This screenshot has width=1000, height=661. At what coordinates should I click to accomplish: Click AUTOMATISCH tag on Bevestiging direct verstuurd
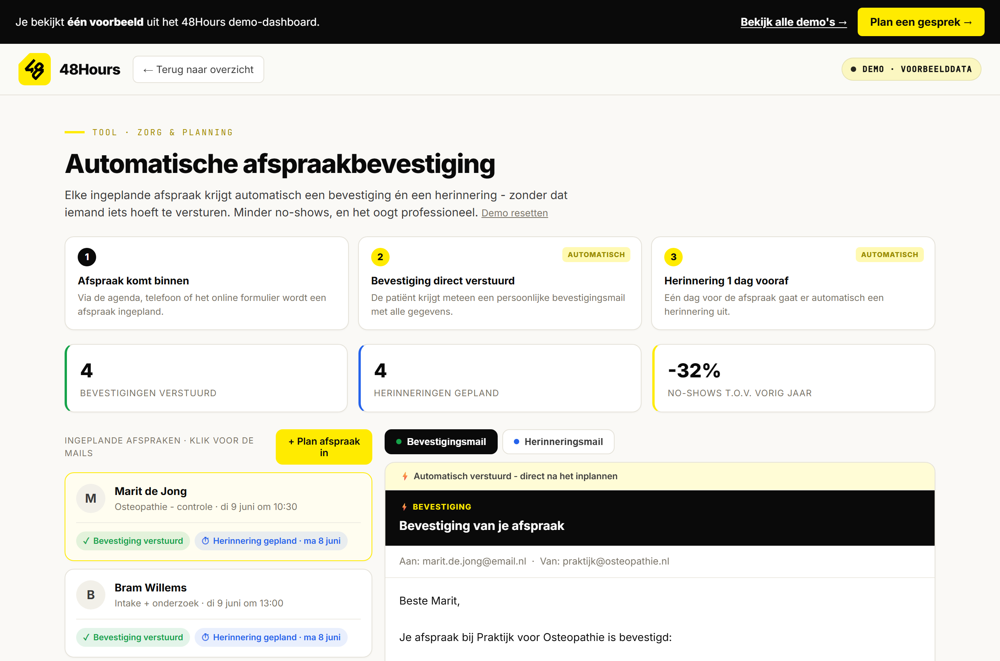pyautogui.click(x=596, y=255)
